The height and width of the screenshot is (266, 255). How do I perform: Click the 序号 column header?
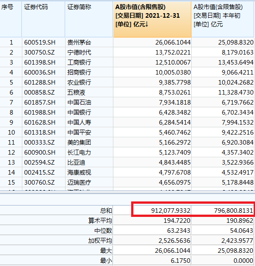(11, 19)
